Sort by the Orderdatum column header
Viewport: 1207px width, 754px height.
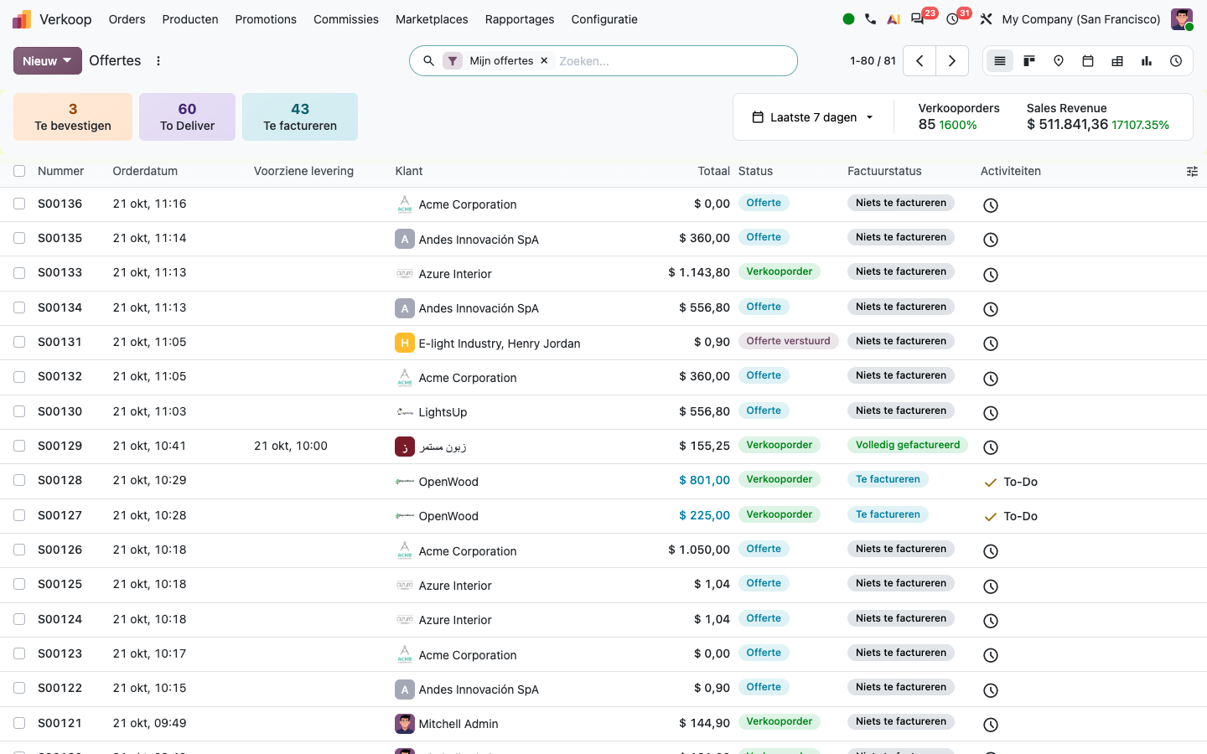click(145, 171)
